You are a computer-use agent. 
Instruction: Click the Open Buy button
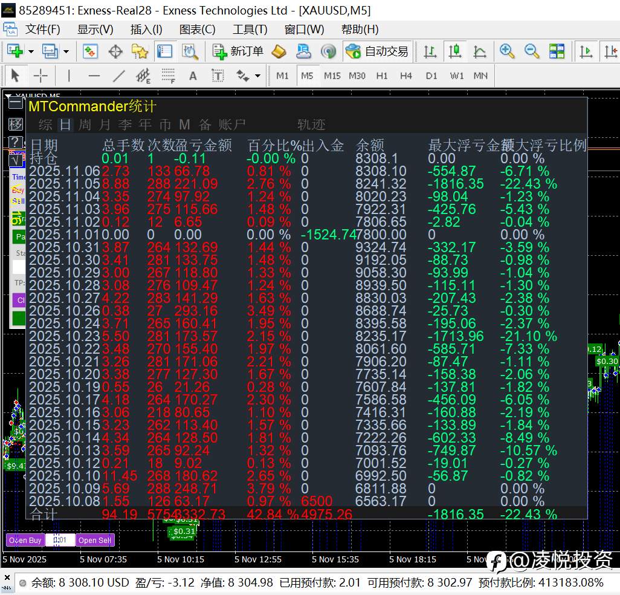click(x=25, y=541)
